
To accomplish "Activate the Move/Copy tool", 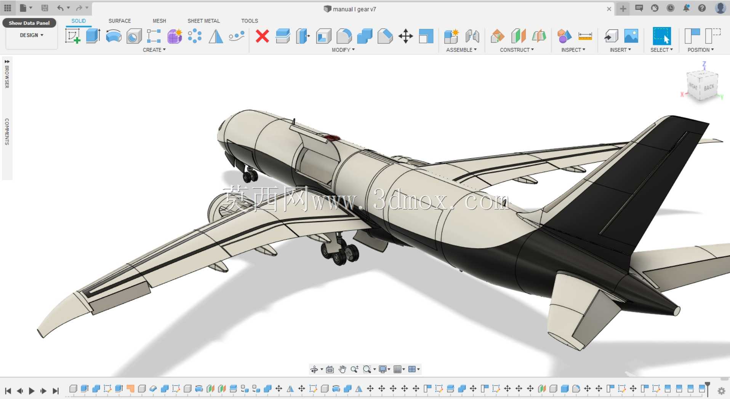I will click(x=406, y=36).
